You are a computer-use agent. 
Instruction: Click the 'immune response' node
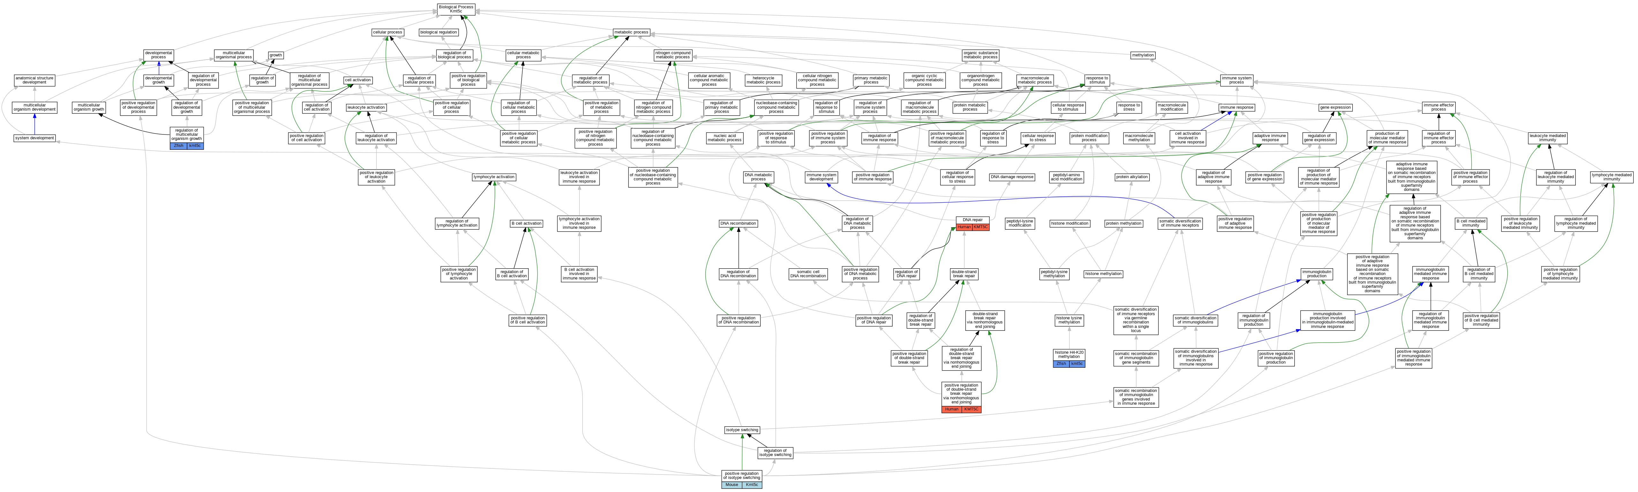1236,107
